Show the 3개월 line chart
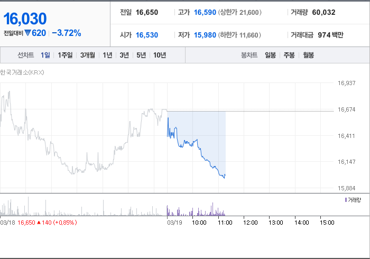Viewport: 370px width, 259px height. coord(88,55)
